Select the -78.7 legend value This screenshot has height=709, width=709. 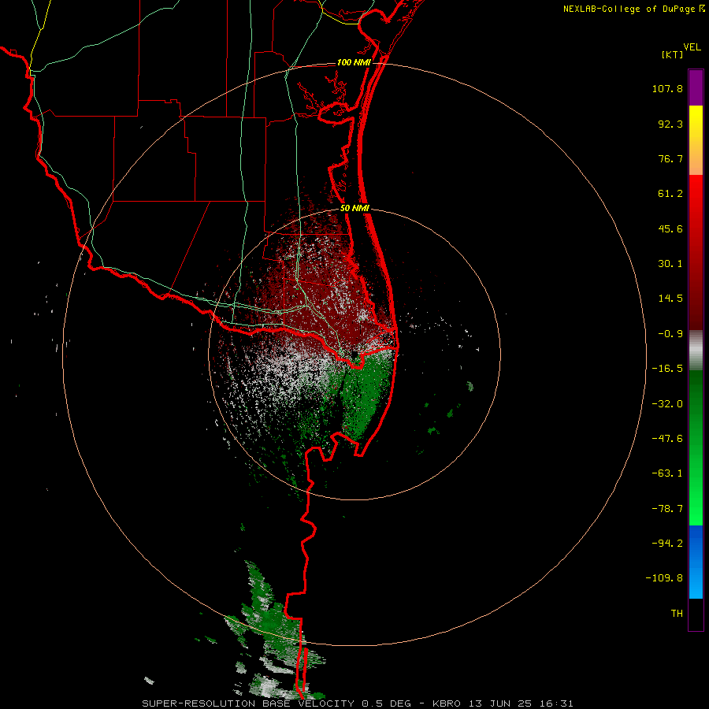point(667,509)
